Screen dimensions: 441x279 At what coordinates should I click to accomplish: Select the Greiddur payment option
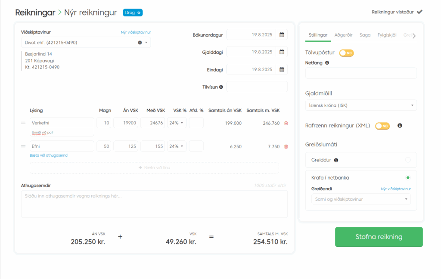pos(408,160)
